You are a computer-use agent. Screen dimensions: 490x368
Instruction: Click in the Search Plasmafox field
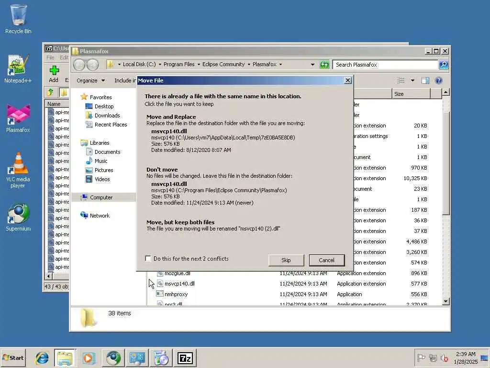coord(386,65)
